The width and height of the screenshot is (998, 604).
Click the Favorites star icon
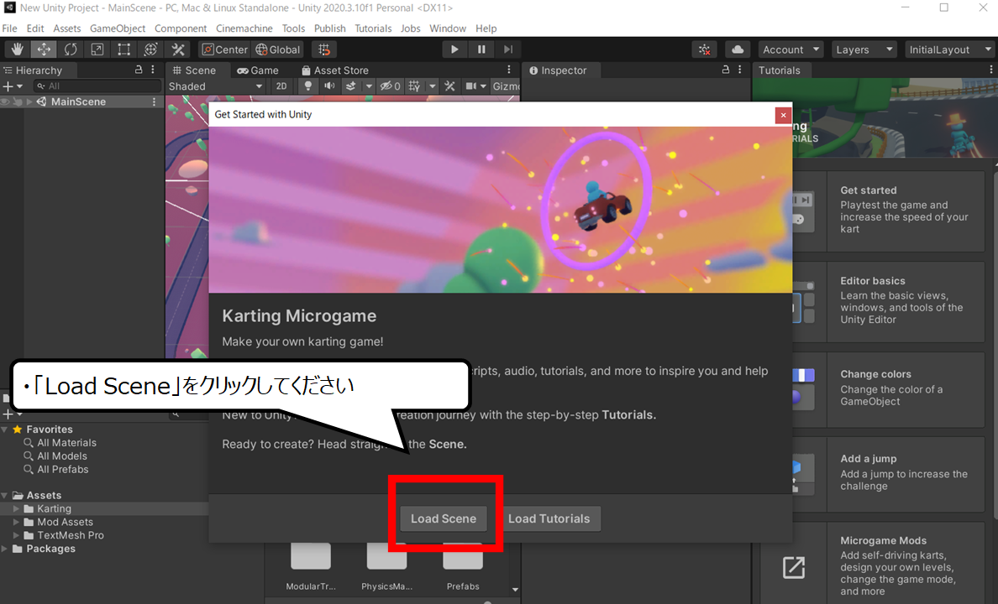18,430
